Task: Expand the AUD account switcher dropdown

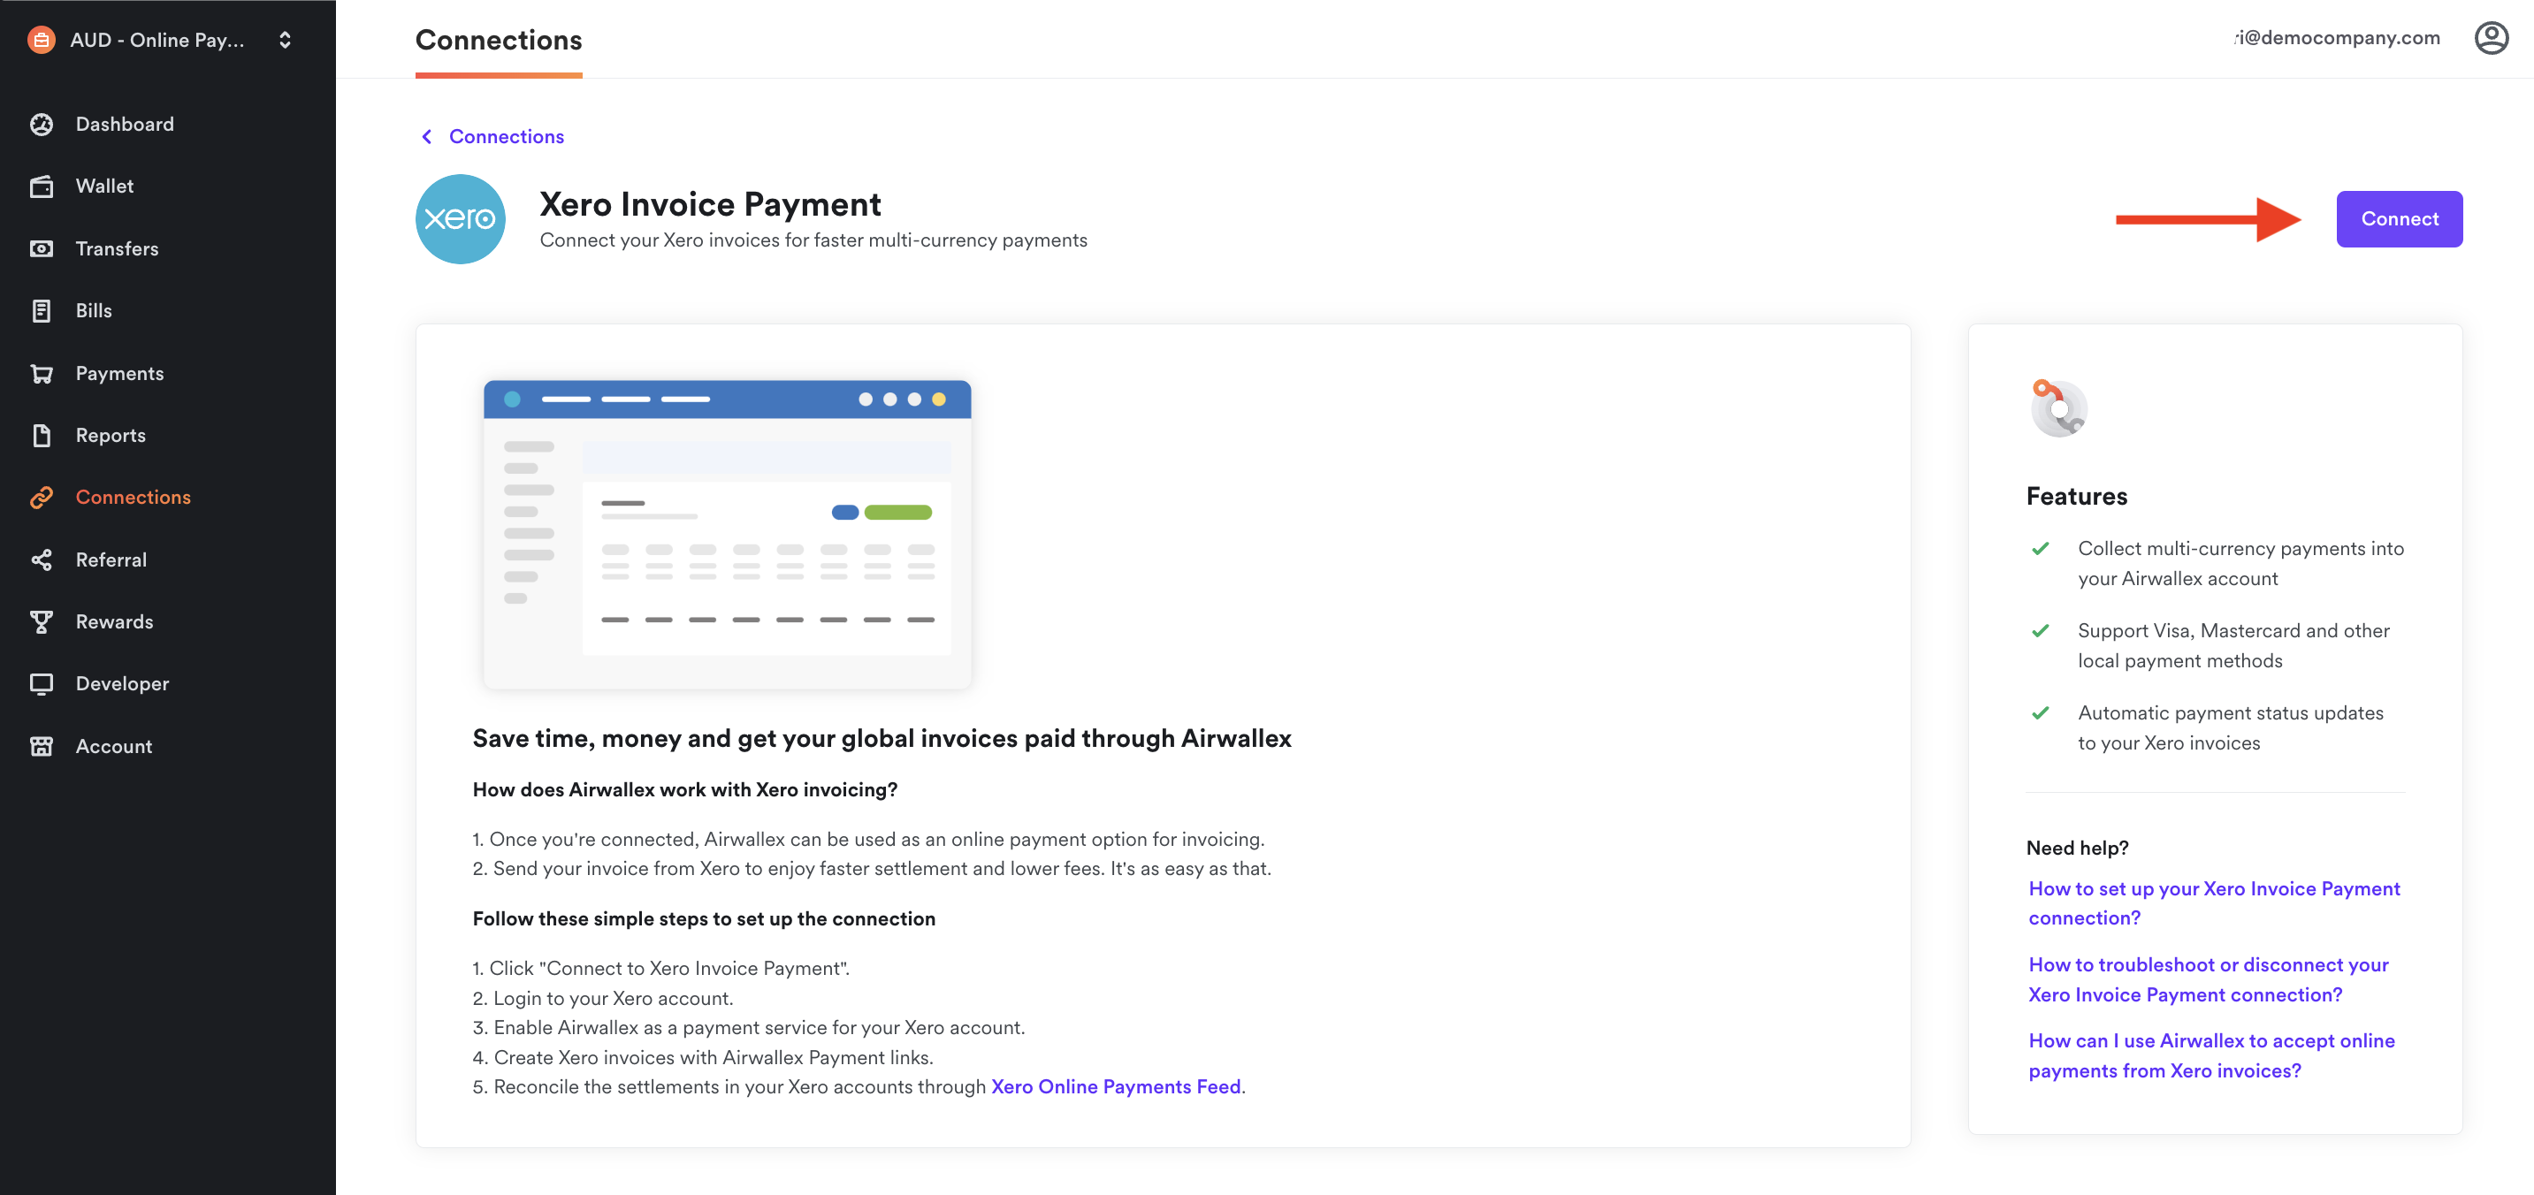Action: click(285, 41)
